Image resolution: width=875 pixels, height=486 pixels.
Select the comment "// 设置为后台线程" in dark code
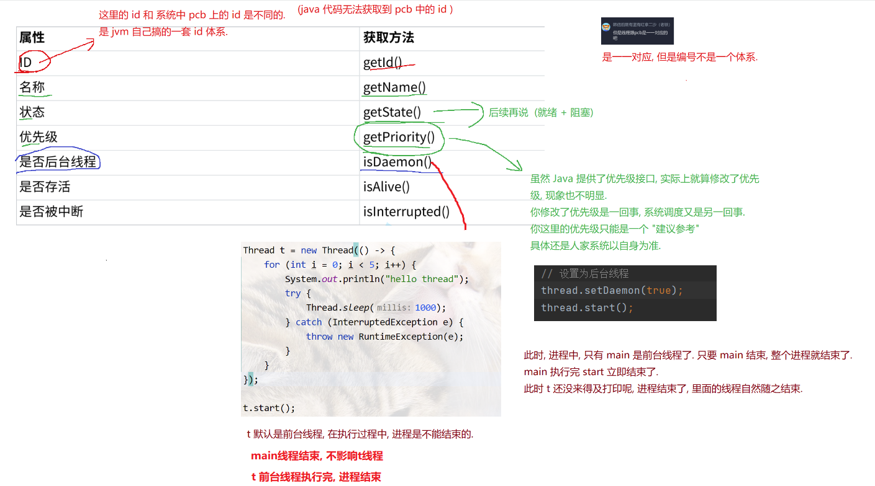pos(585,274)
